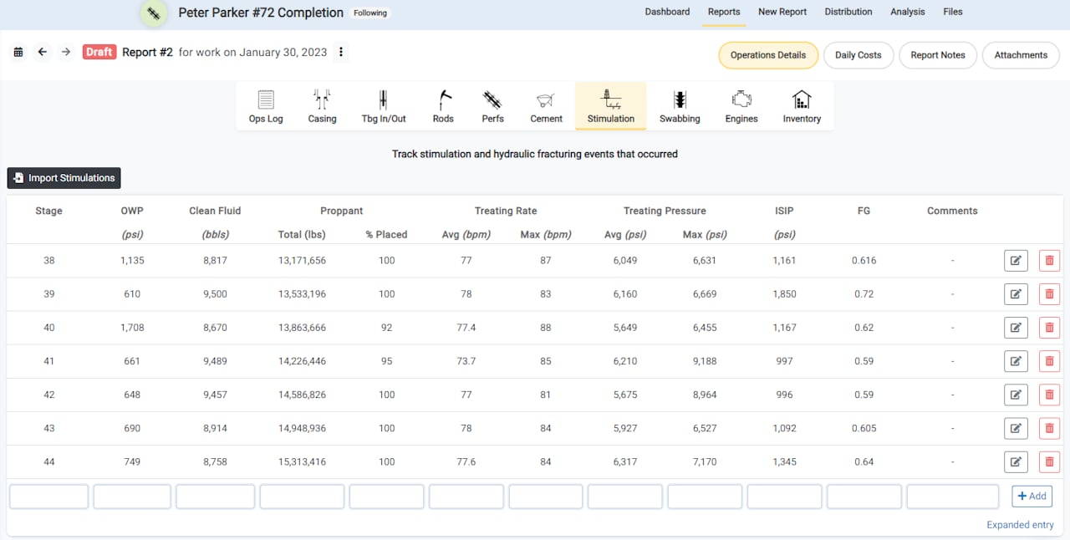Image resolution: width=1070 pixels, height=540 pixels.
Task: Focus the new Proppant Total input field
Action: (x=302, y=497)
